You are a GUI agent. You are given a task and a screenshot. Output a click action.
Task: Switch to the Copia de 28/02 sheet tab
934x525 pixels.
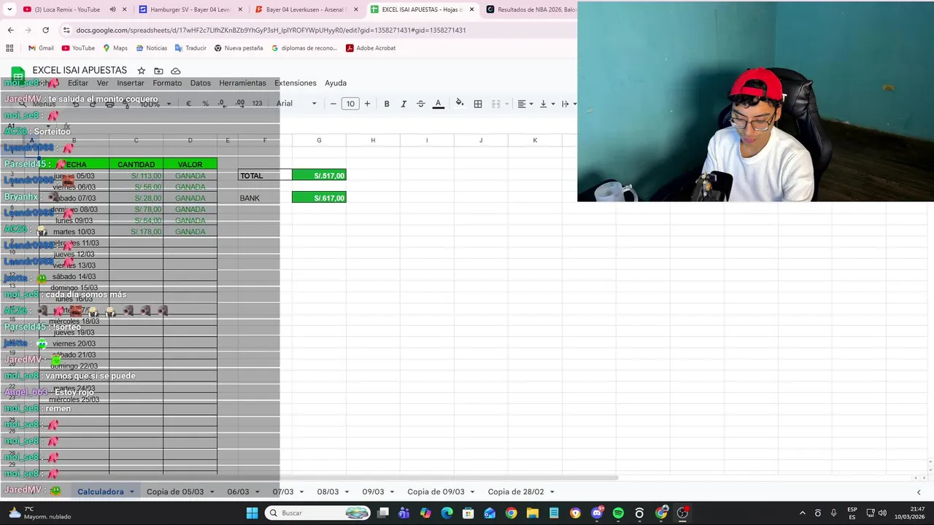pyautogui.click(x=515, y=491)
